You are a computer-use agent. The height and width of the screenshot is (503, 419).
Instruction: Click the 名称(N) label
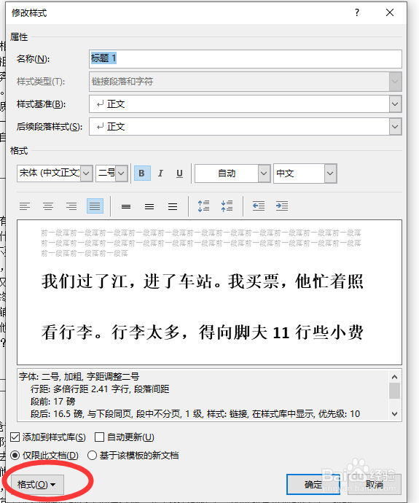[33, 59]
